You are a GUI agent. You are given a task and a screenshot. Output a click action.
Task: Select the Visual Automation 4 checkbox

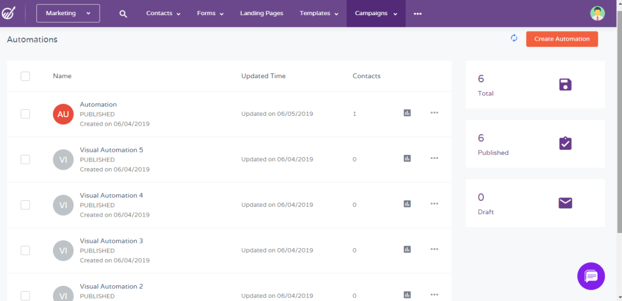pos(26,205)
